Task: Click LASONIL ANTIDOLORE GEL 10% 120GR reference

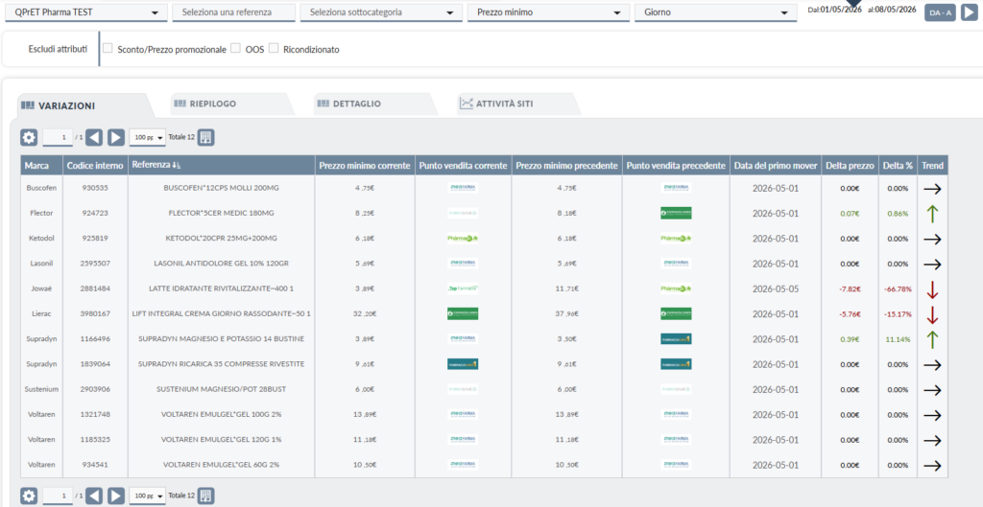Action: point(222,264)
